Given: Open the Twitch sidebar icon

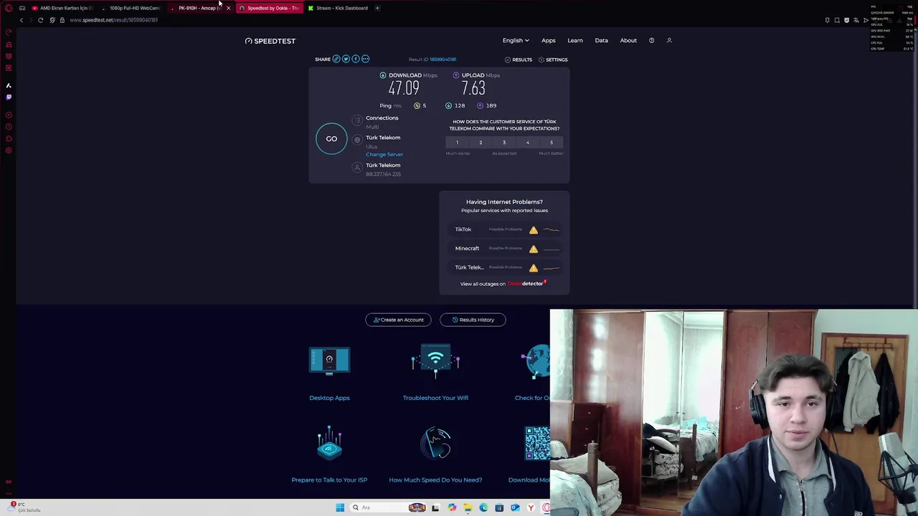Looking at the screenshot, I should click(x=9, y=97).
